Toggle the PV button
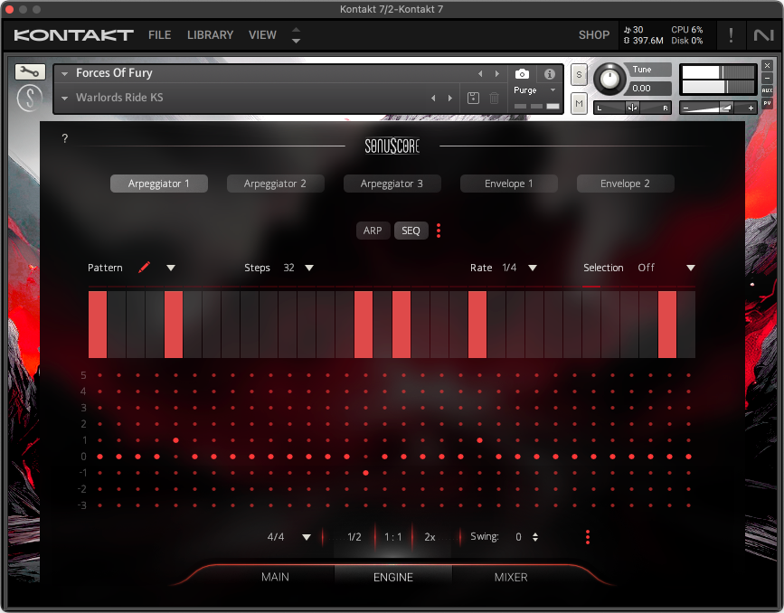784x613 pixels. (767, 103)
